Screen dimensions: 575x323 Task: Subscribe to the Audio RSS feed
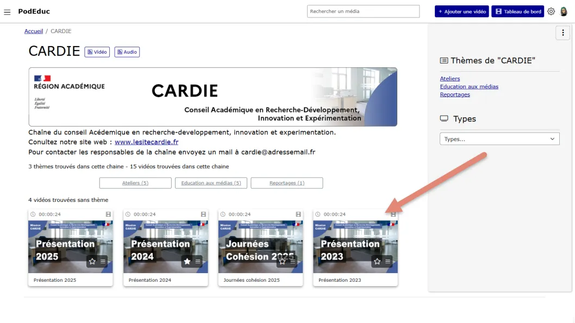[x=127, y=52]
